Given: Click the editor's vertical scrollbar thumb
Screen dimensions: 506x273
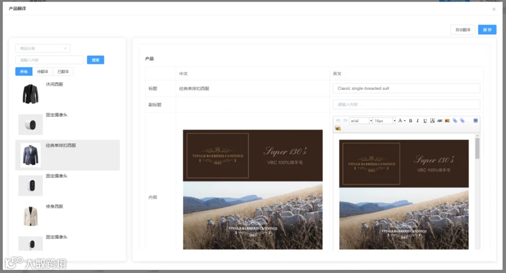Looking at the screenshot, I should (x=477, y=148).
